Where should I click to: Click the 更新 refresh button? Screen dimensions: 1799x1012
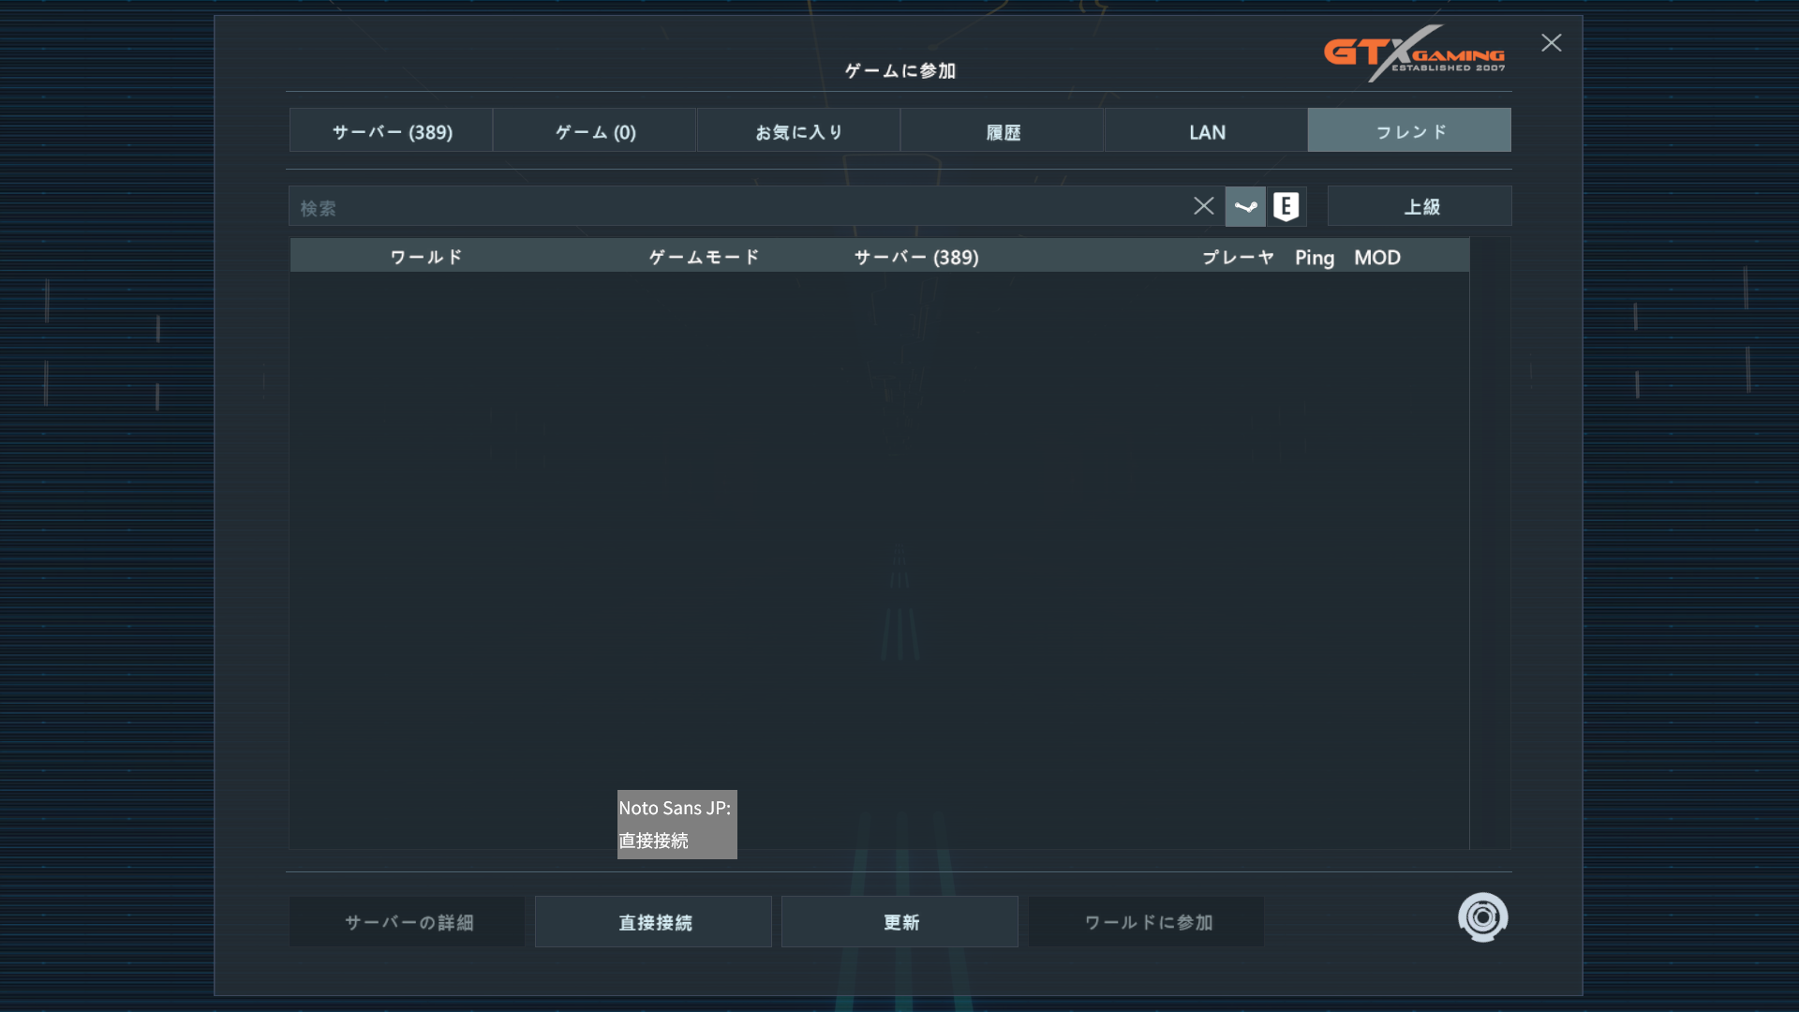click(x=899, y=922)
